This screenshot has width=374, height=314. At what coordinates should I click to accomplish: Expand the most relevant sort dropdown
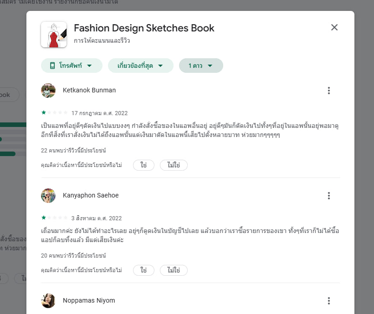tap(140, 66)
